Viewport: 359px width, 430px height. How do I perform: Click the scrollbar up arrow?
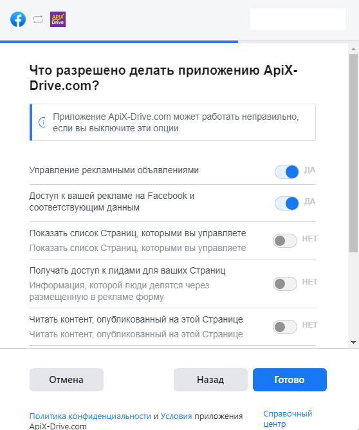pos(353,49)
